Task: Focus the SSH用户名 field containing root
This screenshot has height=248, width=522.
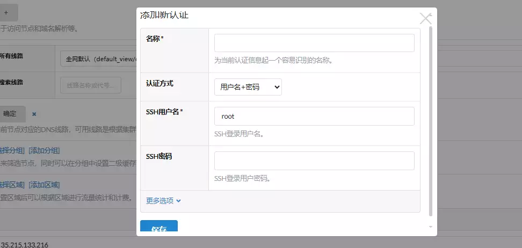Action: 314,116
